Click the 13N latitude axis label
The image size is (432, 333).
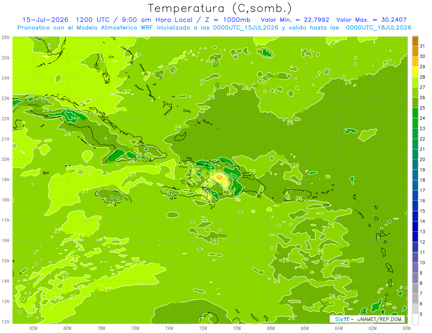click(5, 301)
